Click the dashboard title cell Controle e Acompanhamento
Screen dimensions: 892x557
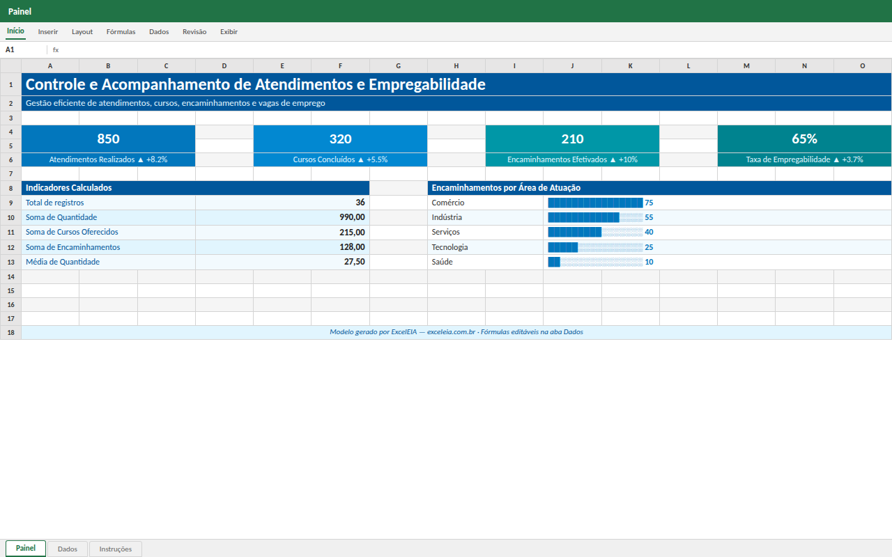(456, 85)
